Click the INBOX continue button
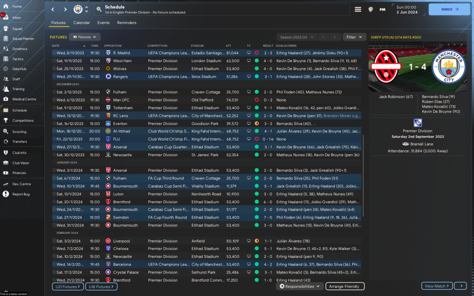474x296 pixels. (x=449, y=9)
